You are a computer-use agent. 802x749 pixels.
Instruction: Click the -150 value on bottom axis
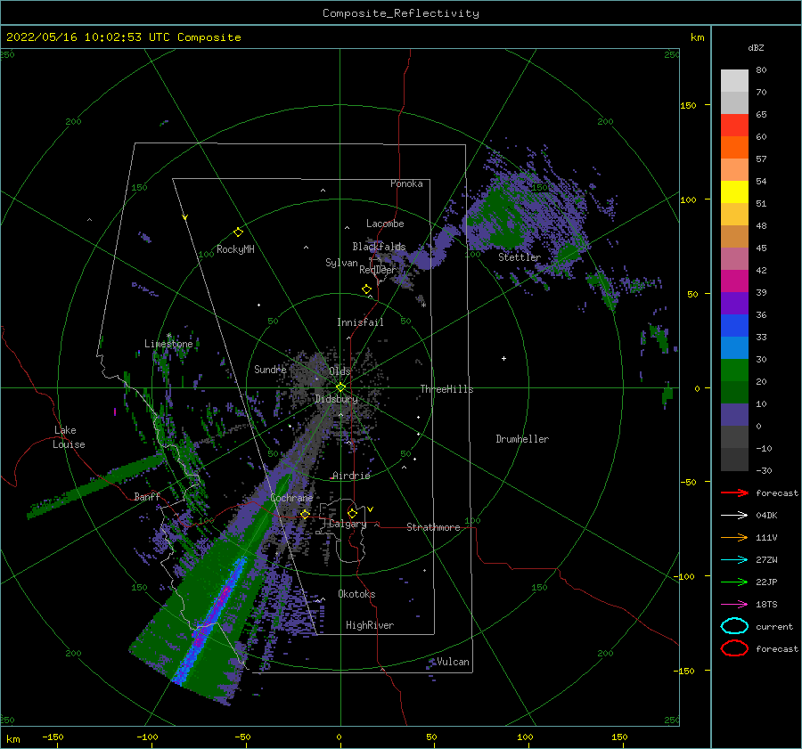click(x=53, y=737)
